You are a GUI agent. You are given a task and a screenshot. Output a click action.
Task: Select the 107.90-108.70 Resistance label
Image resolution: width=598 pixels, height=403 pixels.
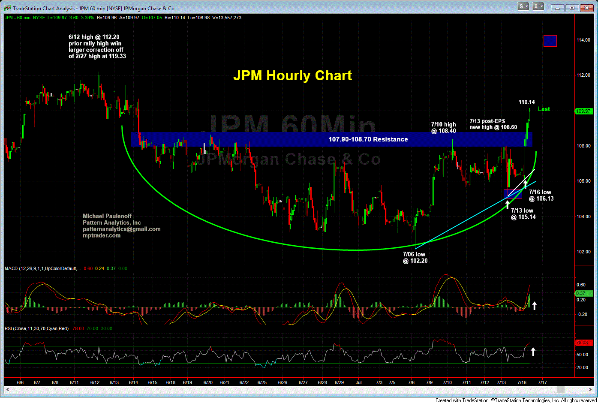tap(368, 139)
